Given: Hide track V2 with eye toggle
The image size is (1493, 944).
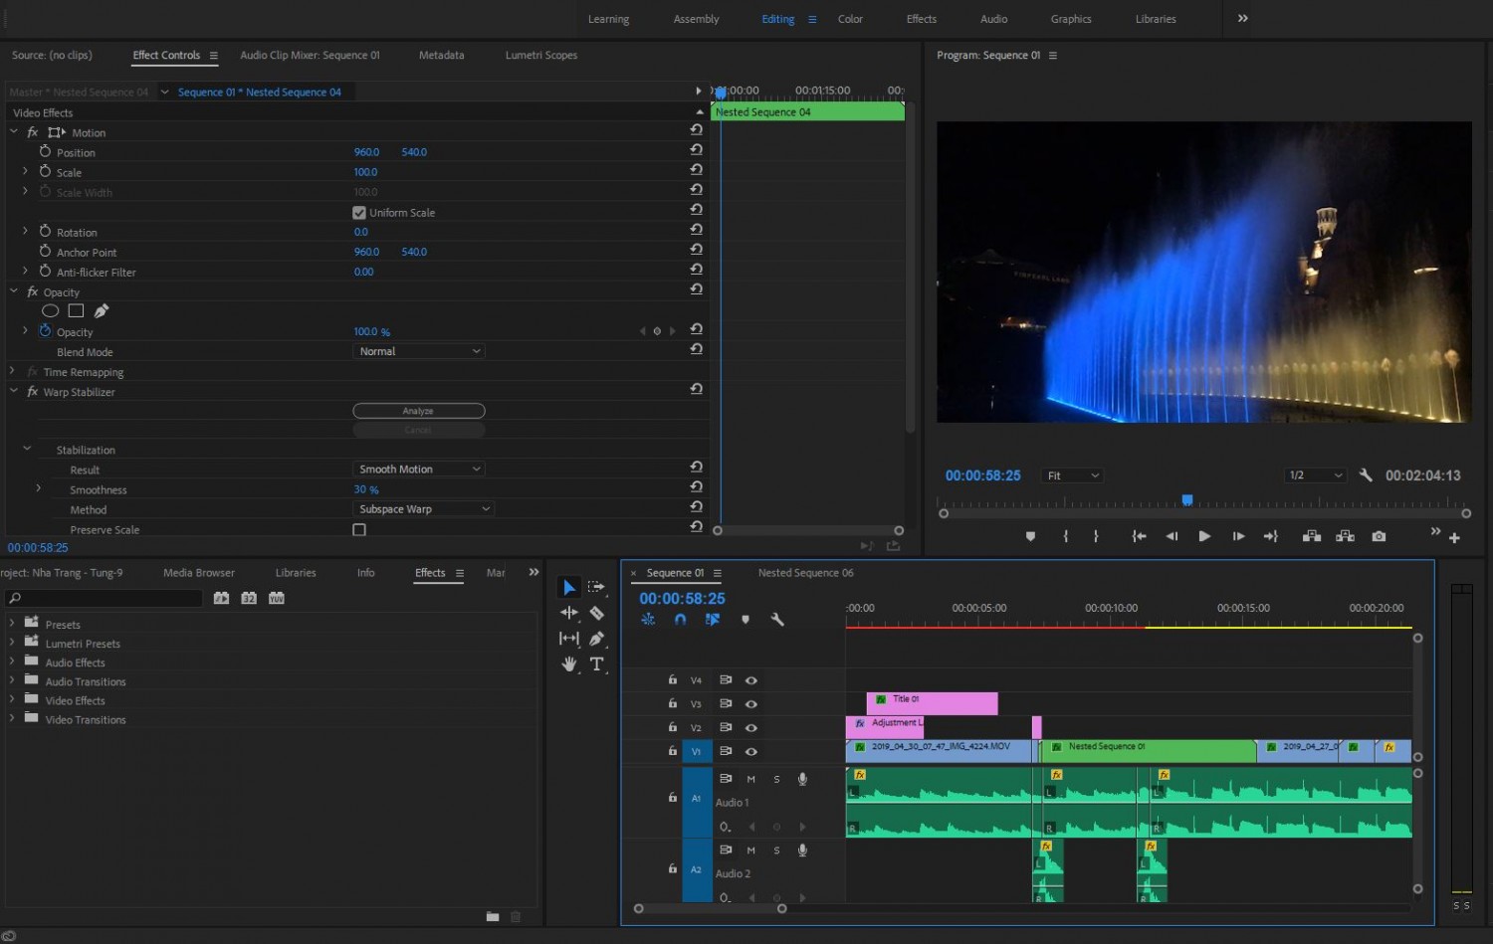Looking at the screenshot, I should pyautogui.click(x=751, y=728).
